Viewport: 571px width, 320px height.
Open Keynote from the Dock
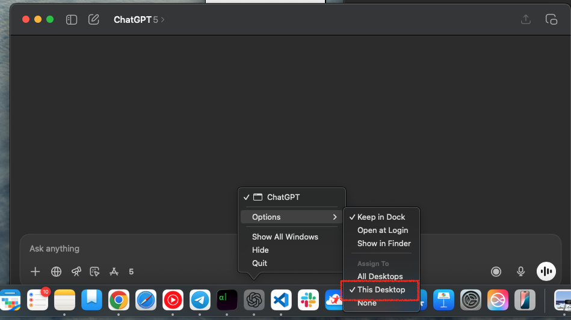(x=443, y=300)
